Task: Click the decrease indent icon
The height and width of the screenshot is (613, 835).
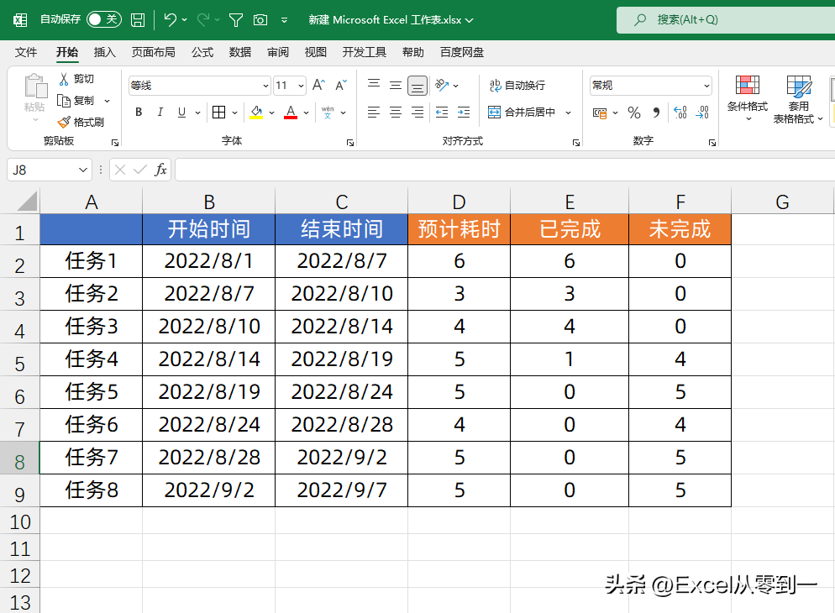Action: click(442, 113)
